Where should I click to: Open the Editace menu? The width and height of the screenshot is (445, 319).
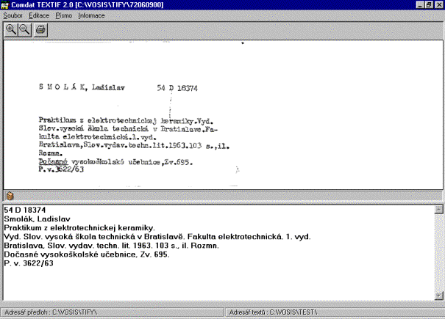[x=38, y=15]
